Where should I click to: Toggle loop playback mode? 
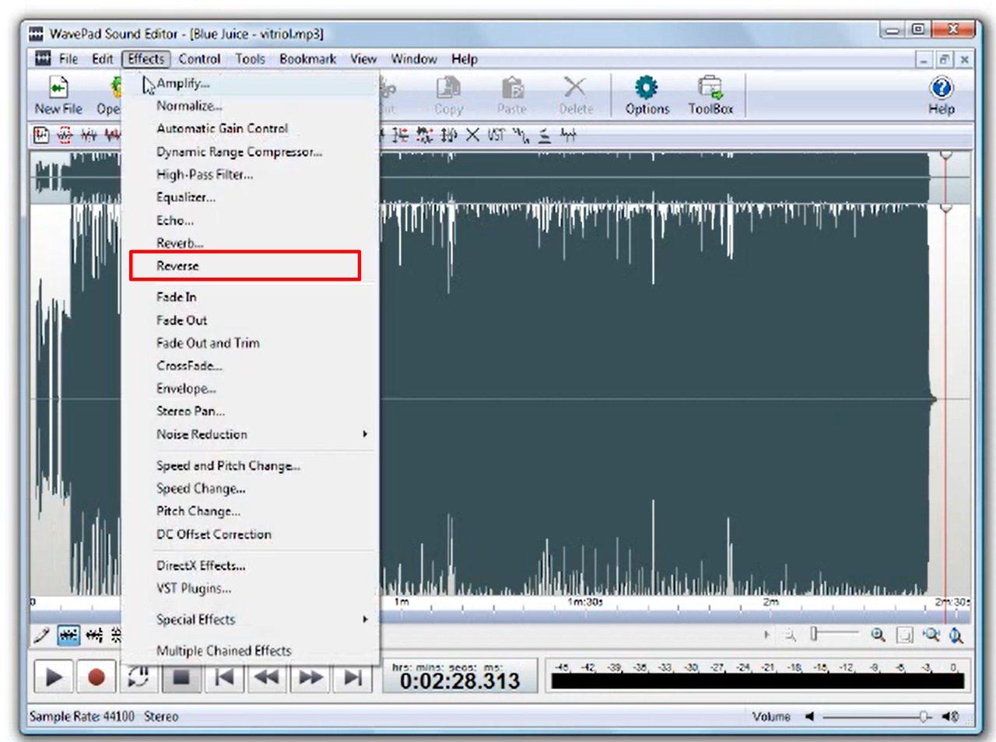click(x=139, y=677)
